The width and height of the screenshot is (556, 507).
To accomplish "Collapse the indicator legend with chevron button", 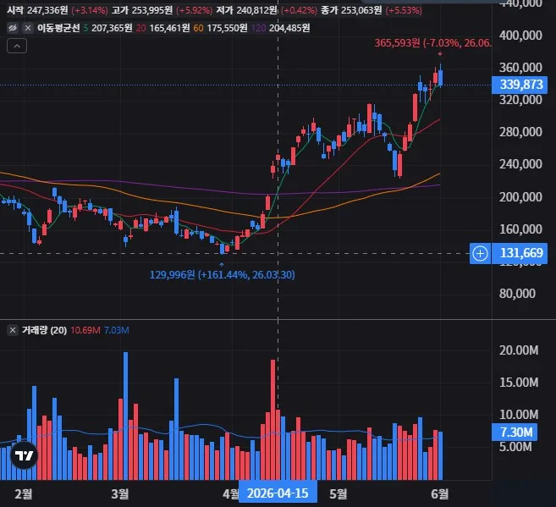I will point(17,46).
